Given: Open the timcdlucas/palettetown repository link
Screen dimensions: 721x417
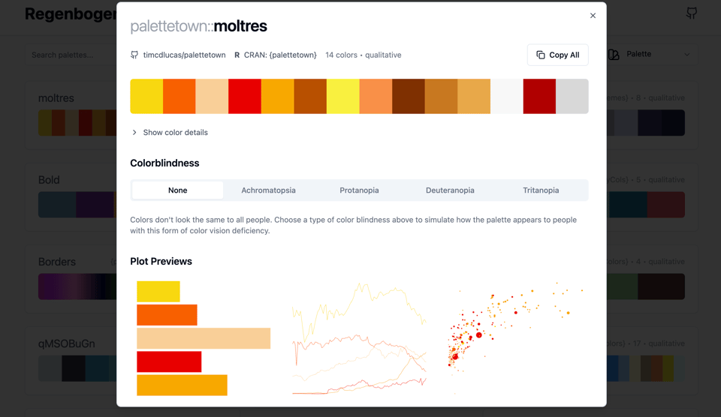Looking at the screenshot, I should (184, 55).
